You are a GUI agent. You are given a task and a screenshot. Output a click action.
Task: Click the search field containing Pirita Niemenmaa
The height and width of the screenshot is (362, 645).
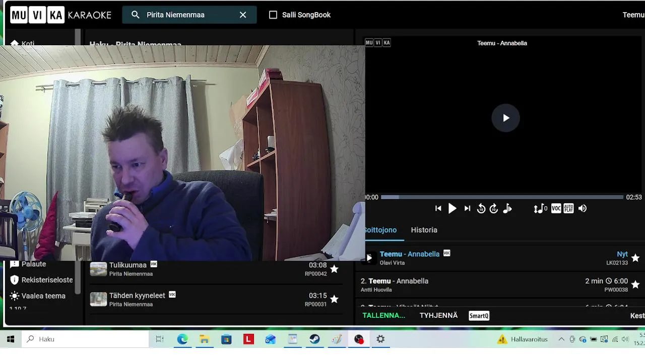click(x=189, y=15)
